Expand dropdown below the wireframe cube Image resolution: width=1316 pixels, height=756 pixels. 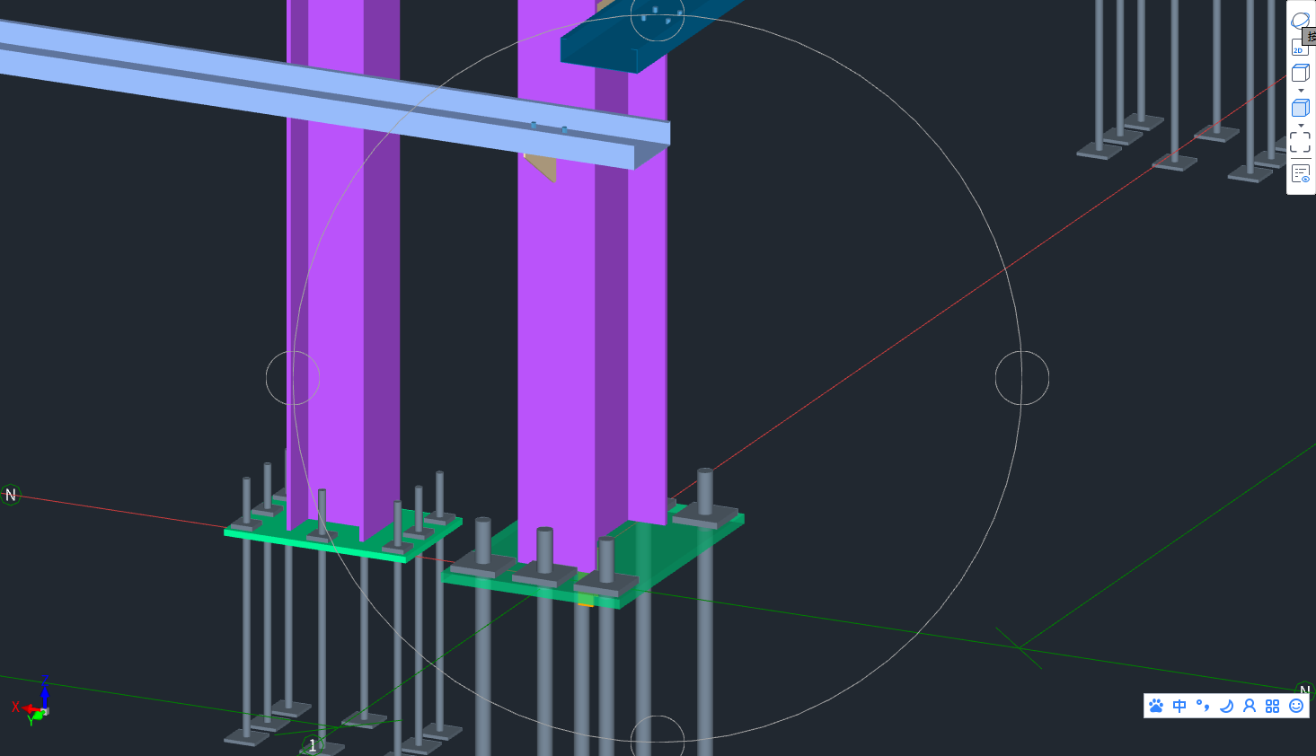pos(1301,91)
